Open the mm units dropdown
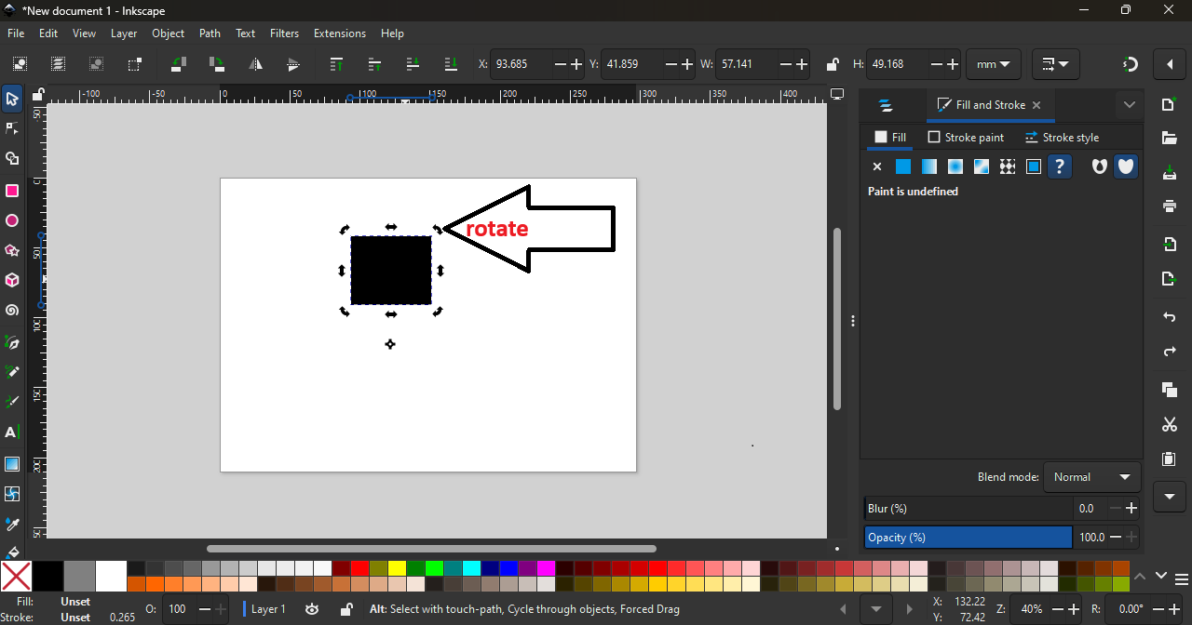Screen dimensions: 1192x625 pyautogui.click(x=994, y=64)
